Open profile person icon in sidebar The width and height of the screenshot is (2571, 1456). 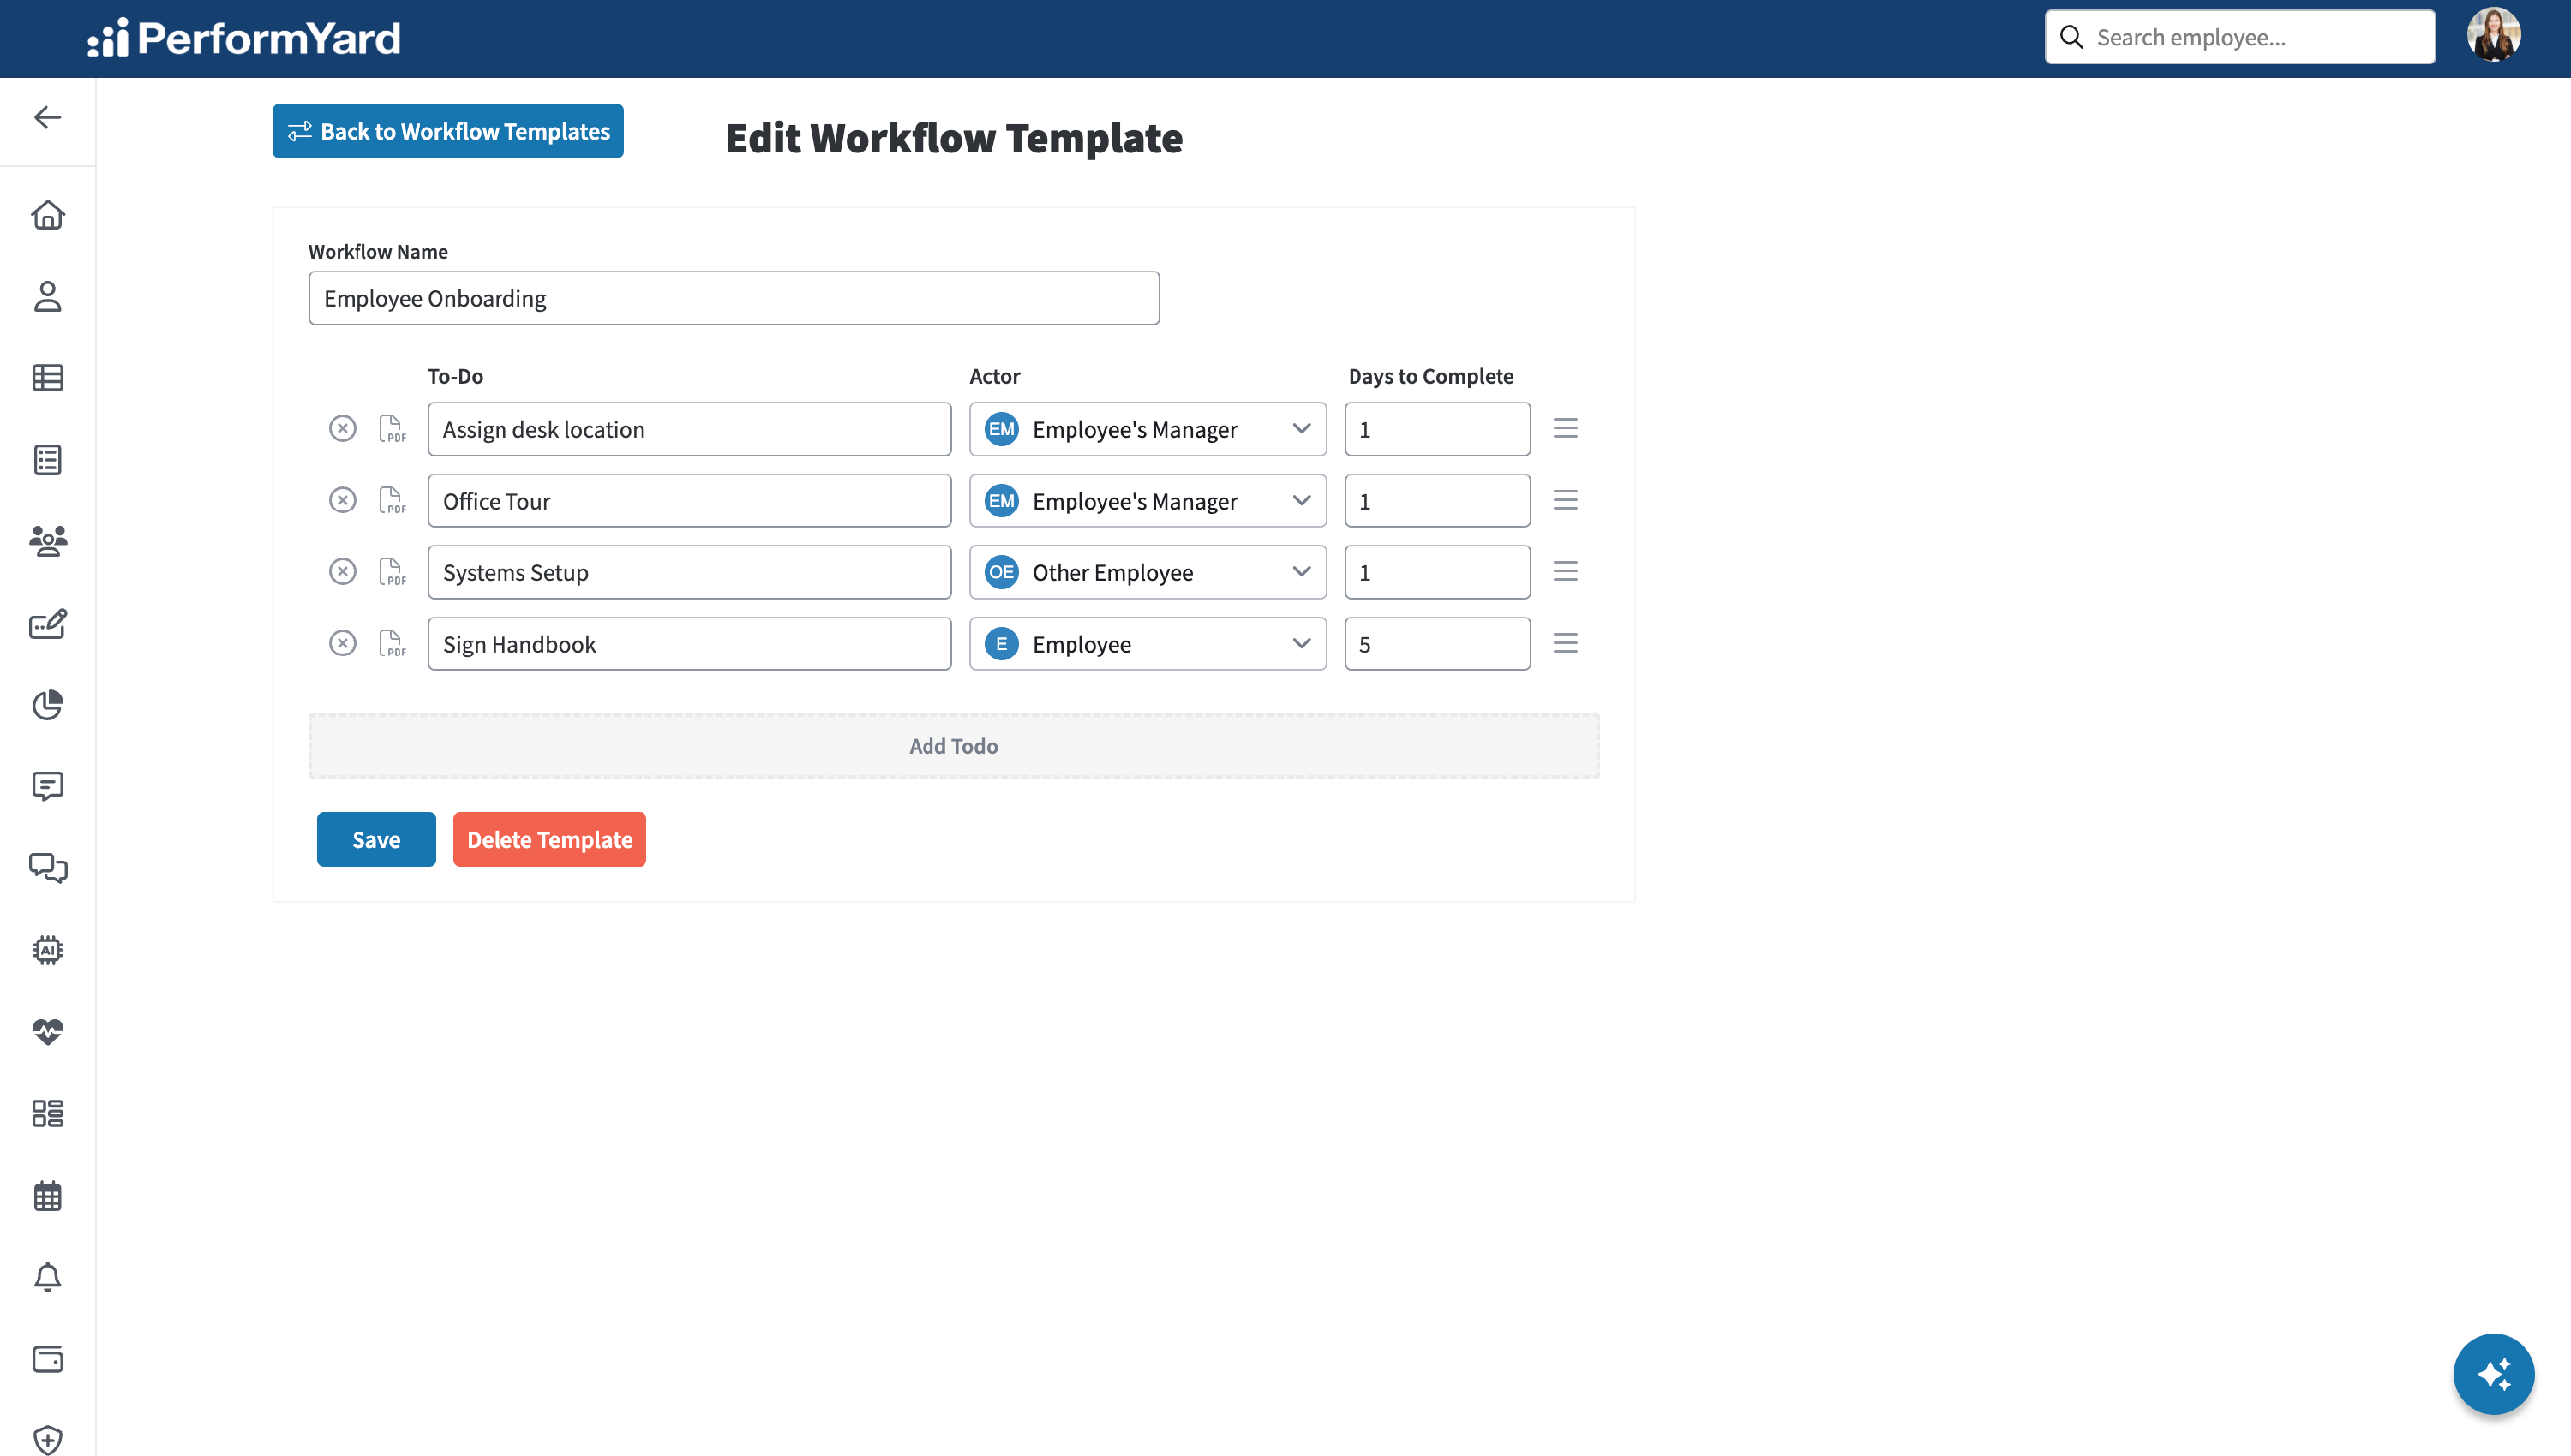point(47,296)
